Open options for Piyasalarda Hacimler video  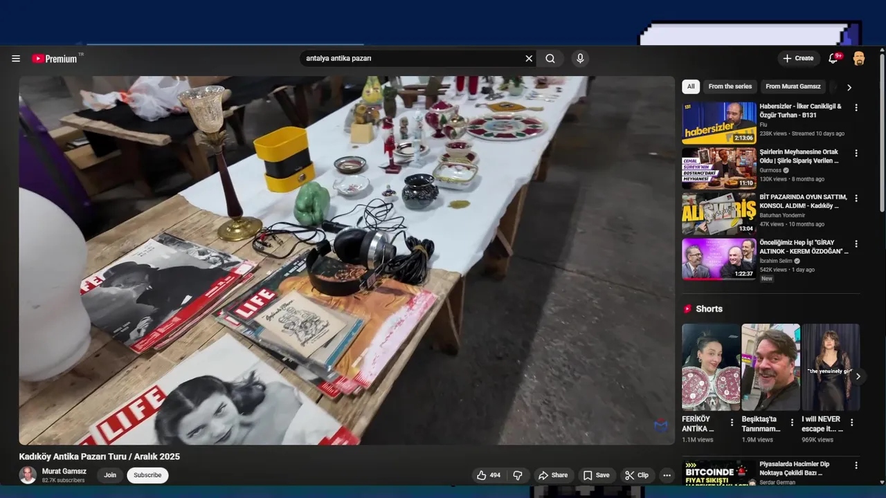coord(856,465)
